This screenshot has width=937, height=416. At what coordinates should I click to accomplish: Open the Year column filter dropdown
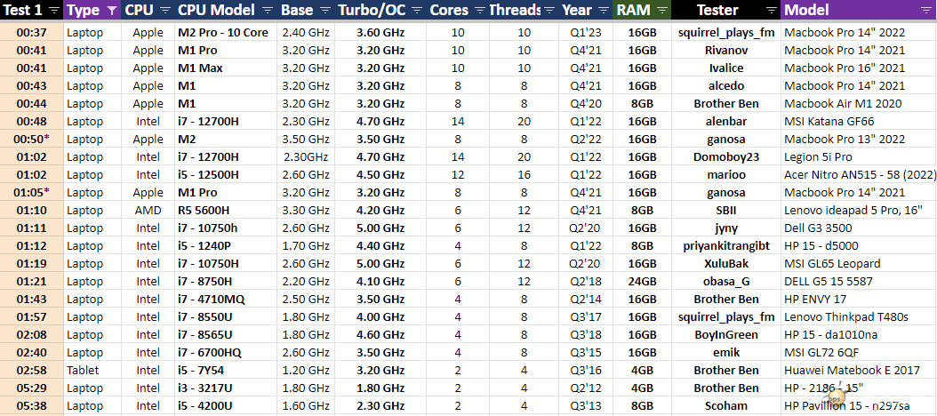pos(603,10)
